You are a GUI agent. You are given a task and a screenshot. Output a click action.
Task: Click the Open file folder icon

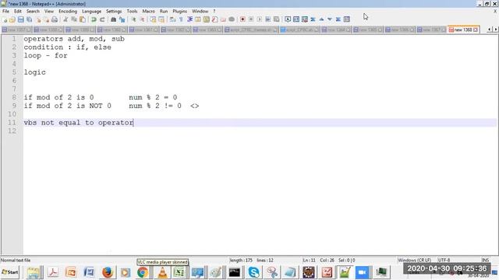point(12,19)
